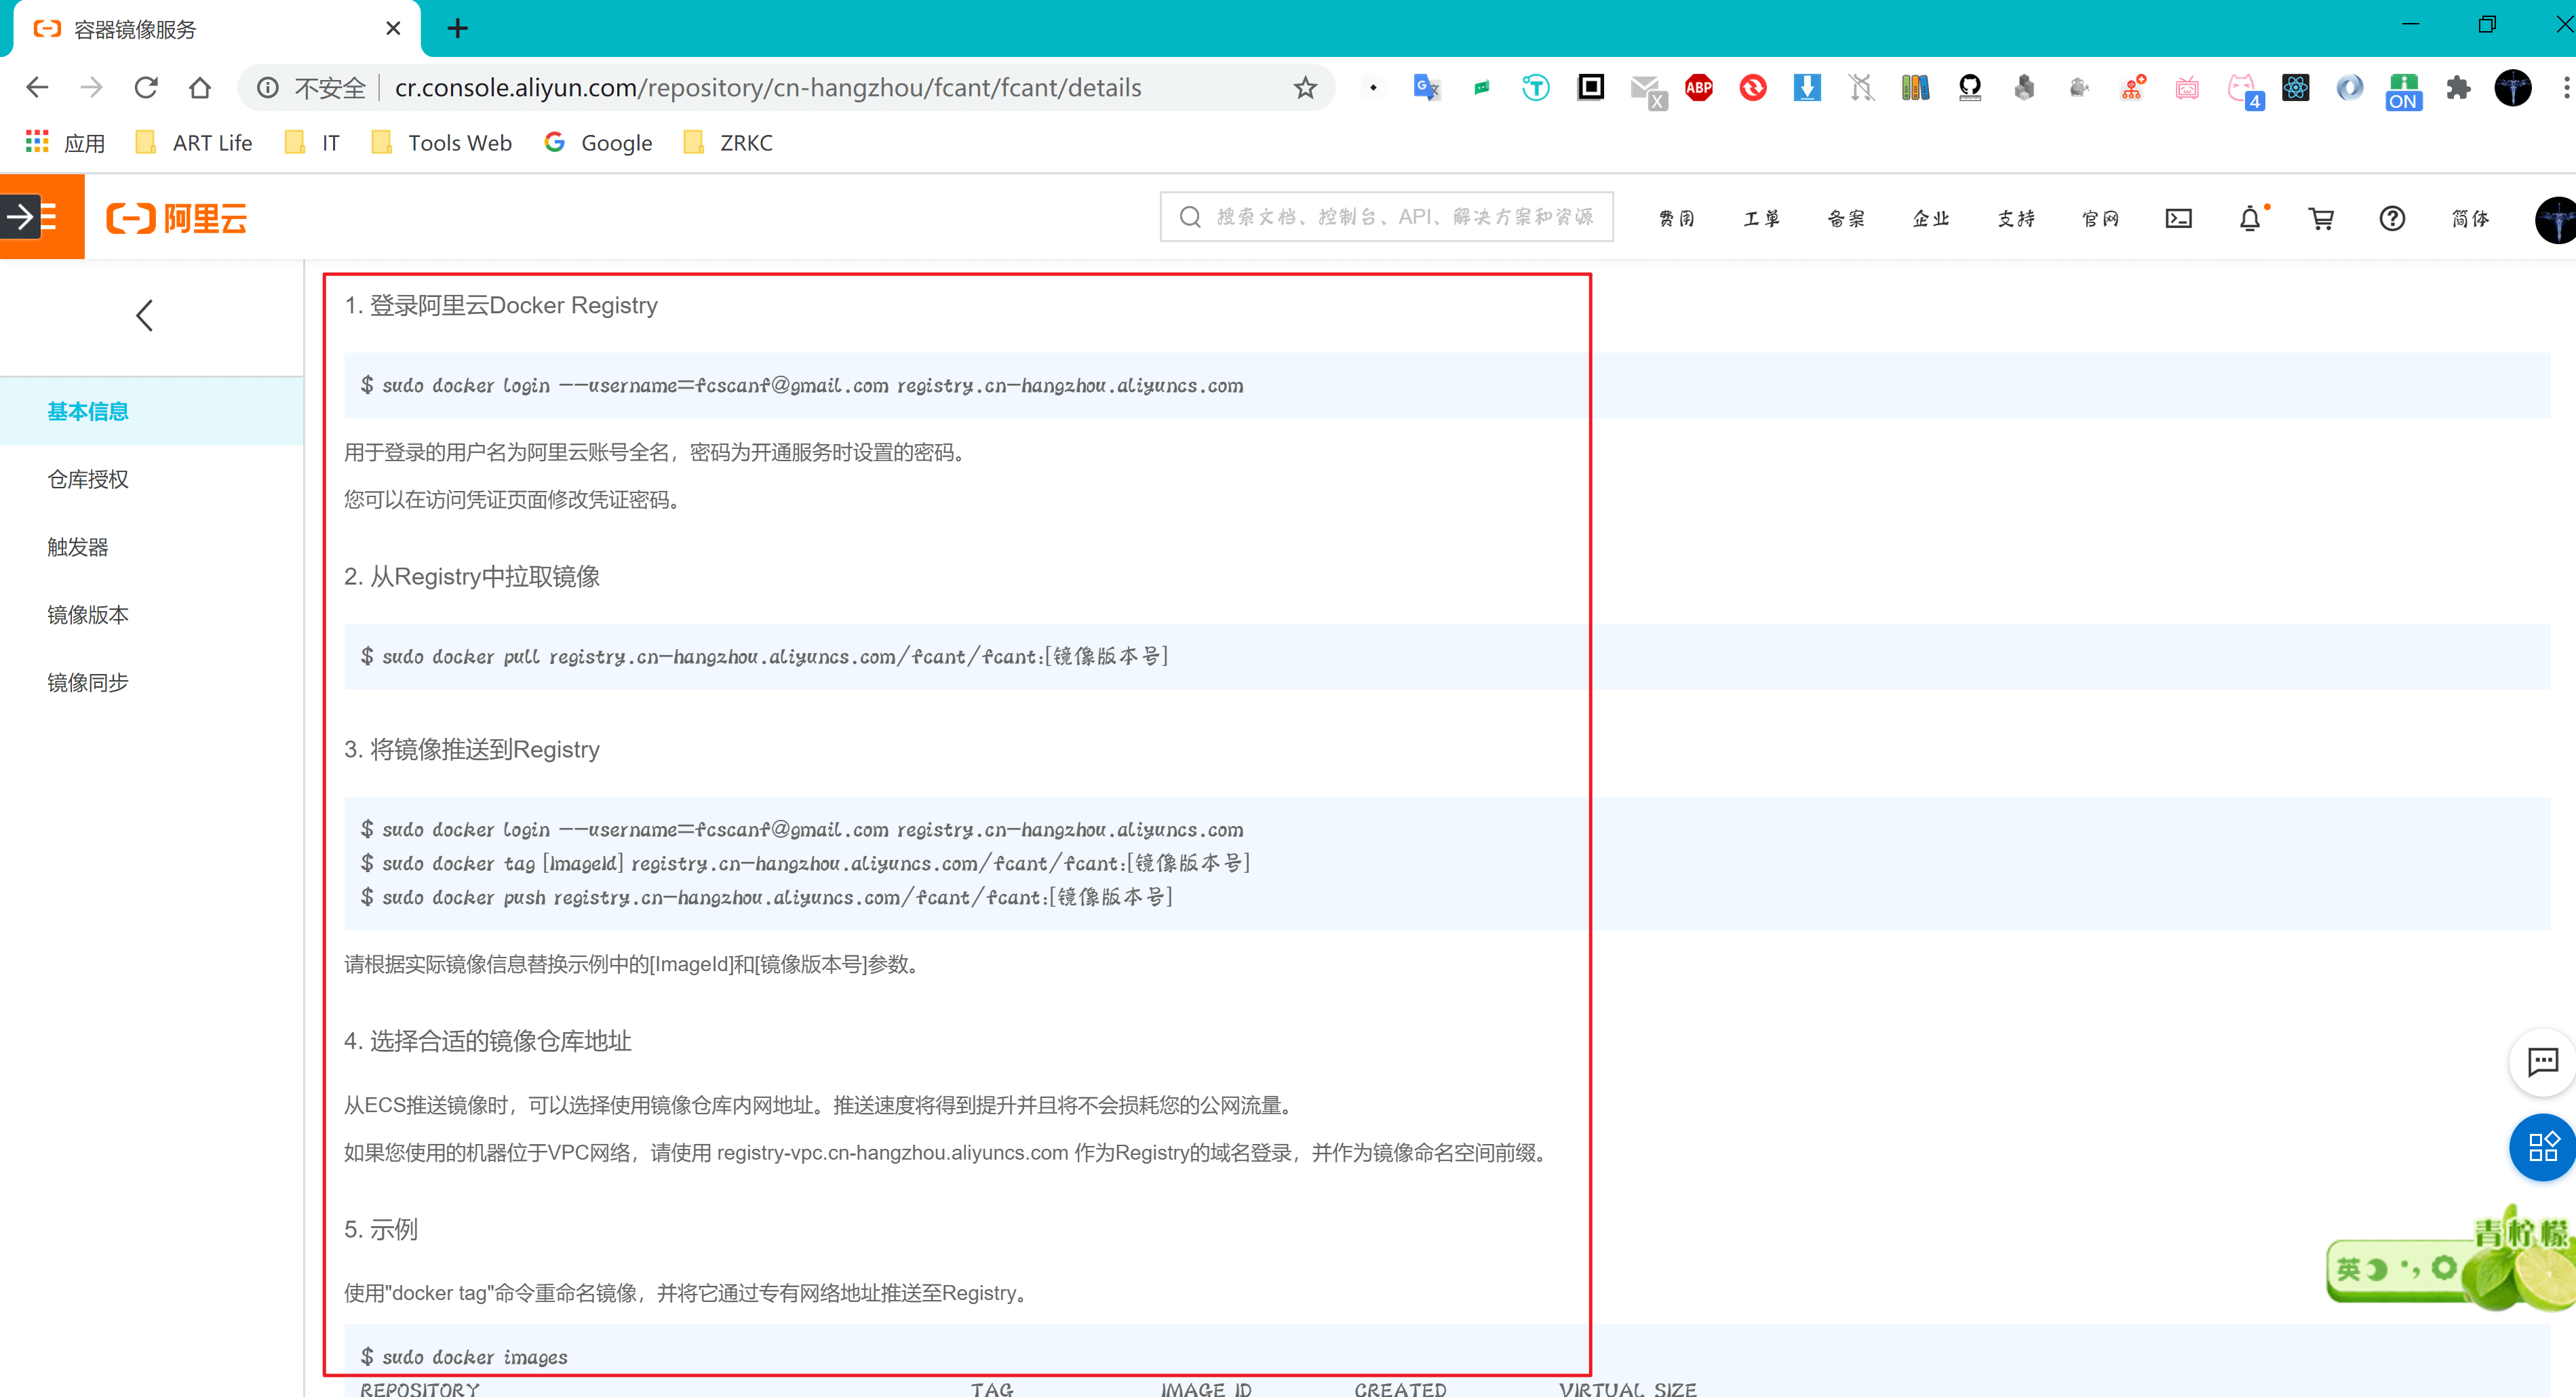Select 仓库授权 in the sidebar
The width and height of the screenshot is (2576, 1397).
(88, 479)
